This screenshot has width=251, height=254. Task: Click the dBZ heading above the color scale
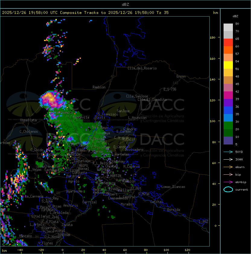pyautogui.click(x=235, y=16)
